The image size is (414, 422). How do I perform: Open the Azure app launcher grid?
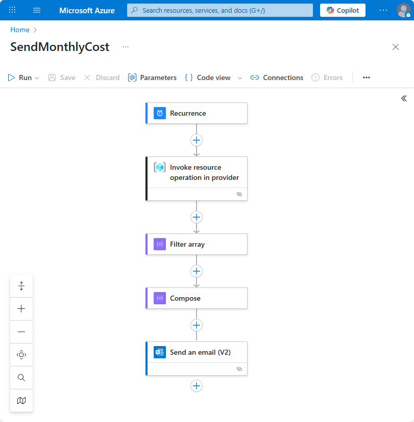(12, 10)
